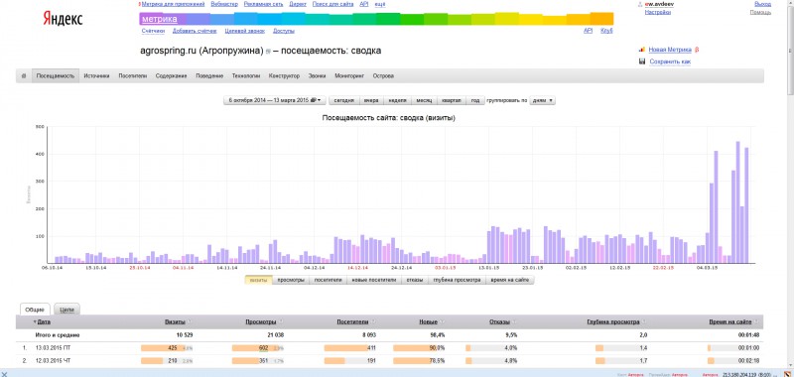Sort table by Визиты column header
794x377 pixels.
click(x=175, y=321)
